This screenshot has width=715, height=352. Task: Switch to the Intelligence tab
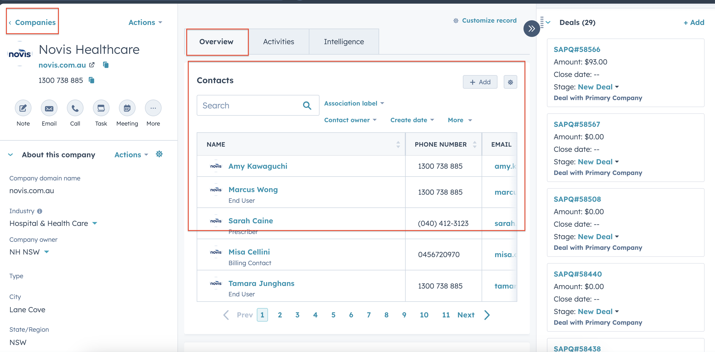pos(344,42)
